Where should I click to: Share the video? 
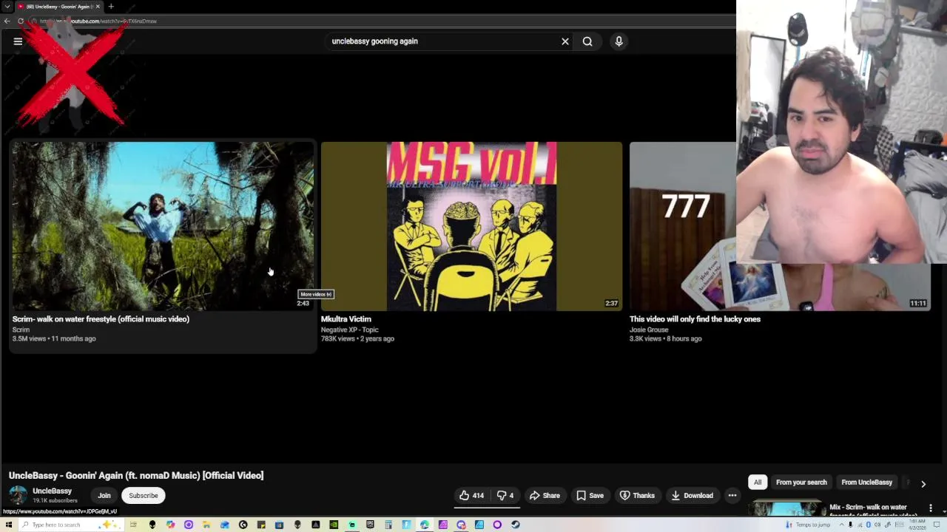(545, 496)
